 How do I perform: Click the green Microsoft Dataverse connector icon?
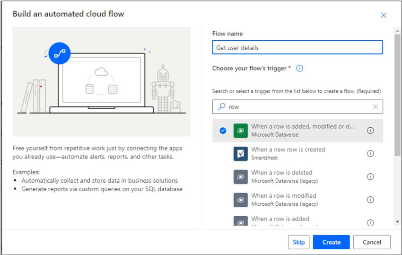[x=240, y=131]
